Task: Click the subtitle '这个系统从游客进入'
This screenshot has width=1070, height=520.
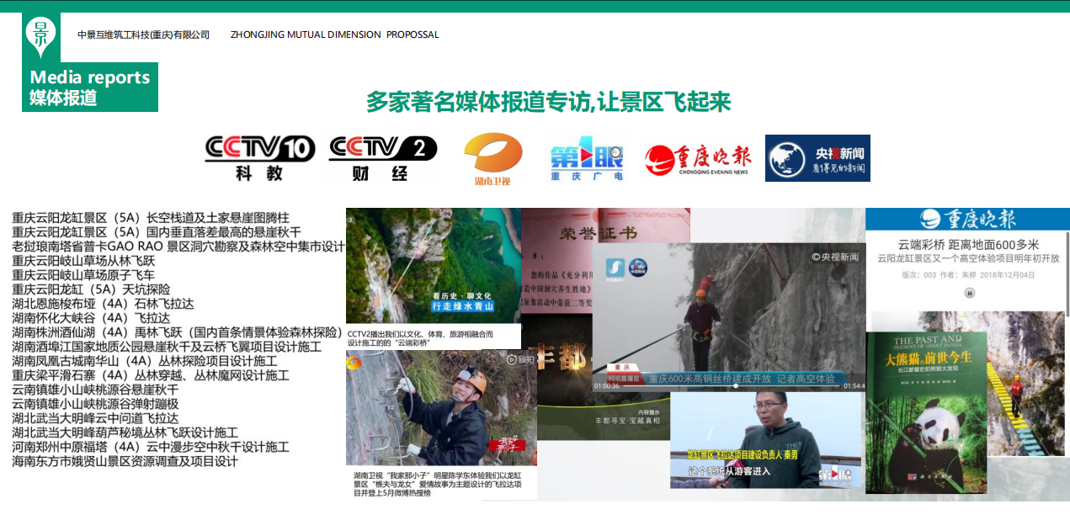Action: (x=729, y=472)
